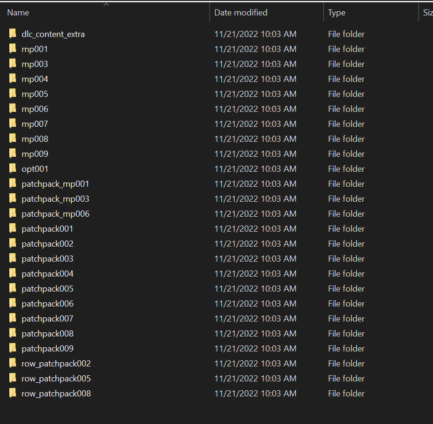Select the patchpack007 folder name
This screenshot has height=424, width=433.
[x=47, y=319]
